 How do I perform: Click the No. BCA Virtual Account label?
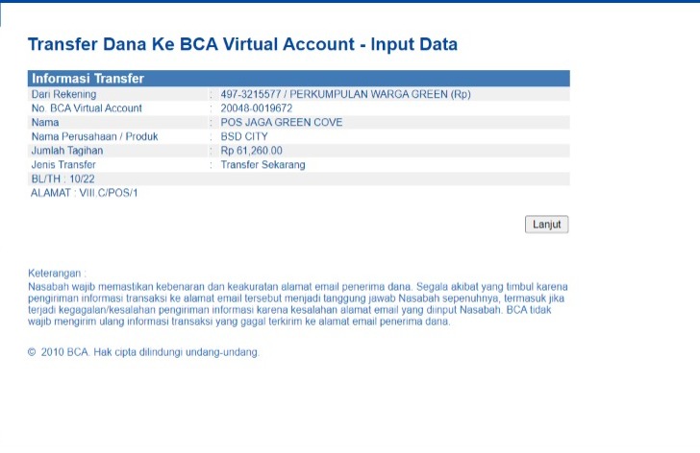point(87,108)
